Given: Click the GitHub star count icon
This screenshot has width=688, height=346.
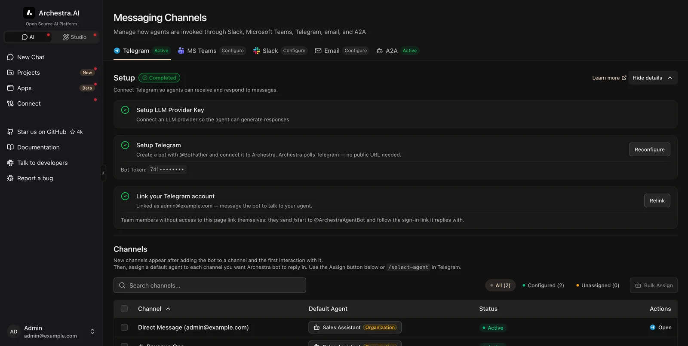Looking at the screenshot, I should pyautogui.click(x=73, y=132).
